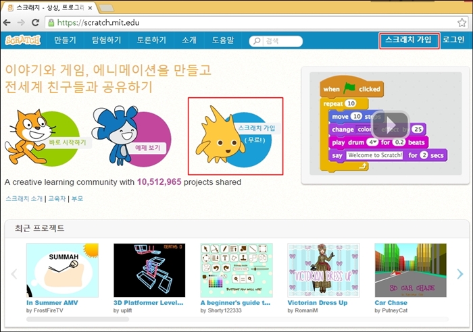Screen dimensions: 473x332
Task: Click the Scratch logo in the navbar
Action: click(x=23, y=40)
